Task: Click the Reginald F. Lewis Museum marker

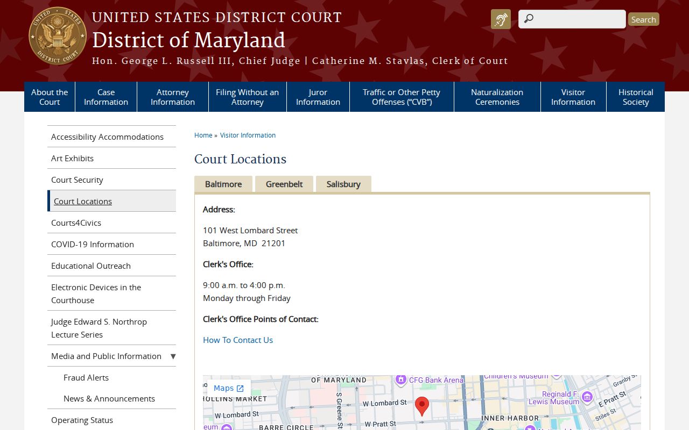Action: (x=587, y=397)
